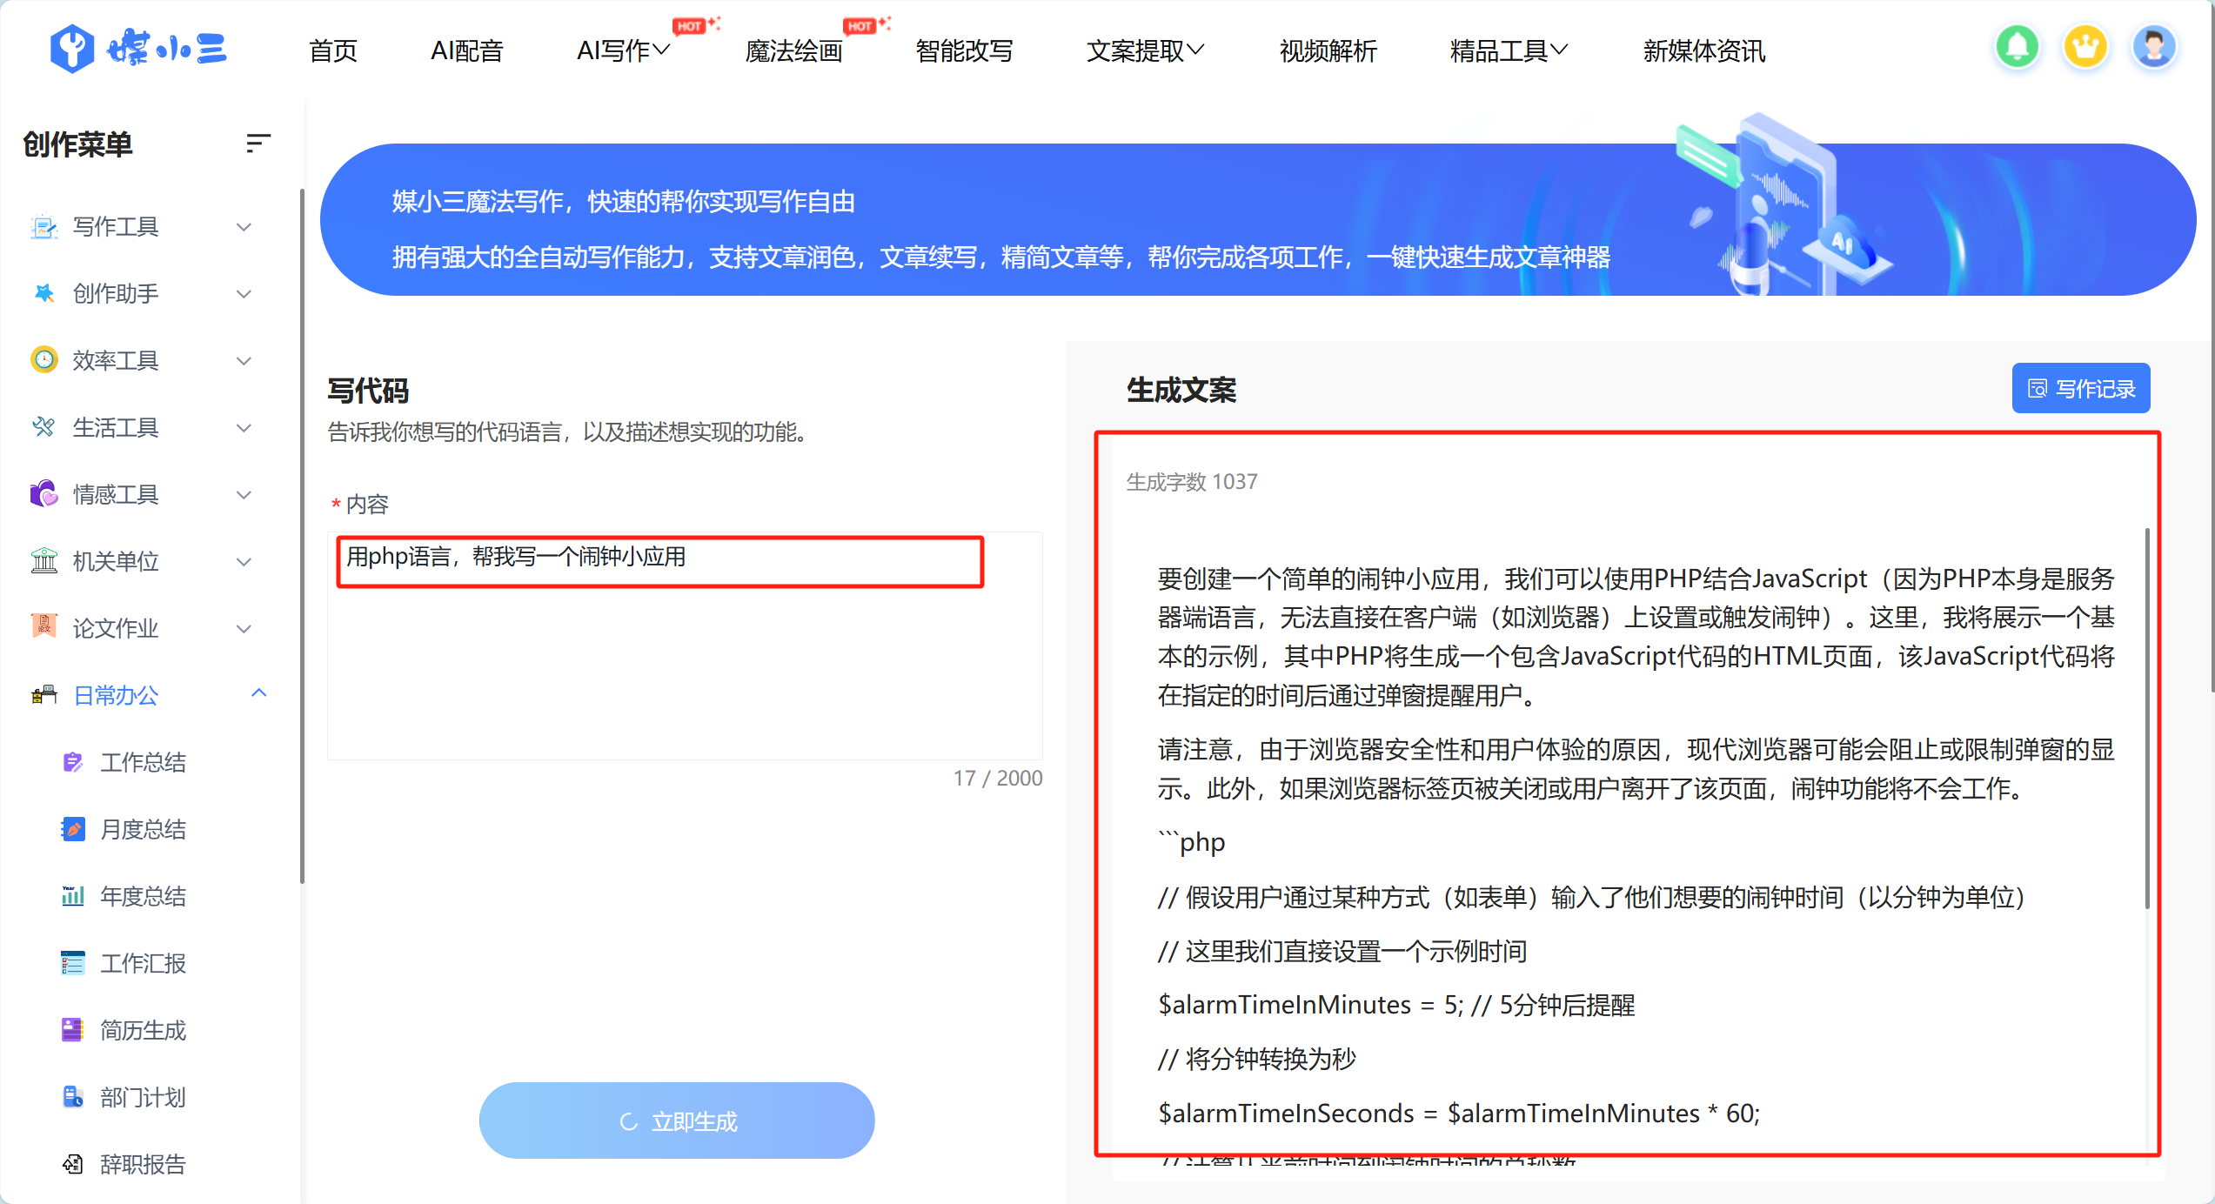Select 年度总结 in the sidebar
The height and width of the screenshot is (1204, 2215).
click(144, 896)
